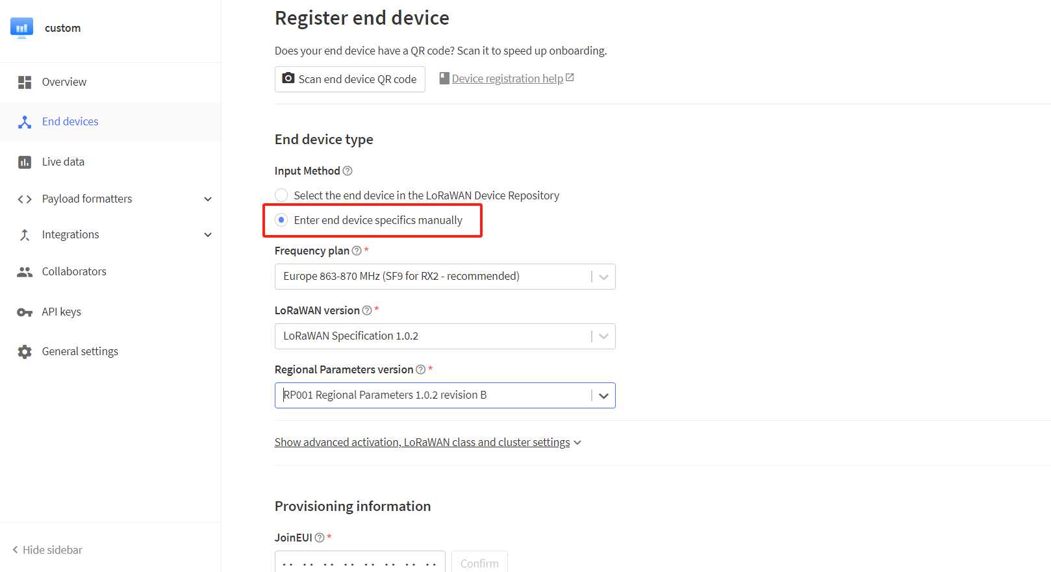Open the LoRaWAN version dropdown
Image resolution: width=1051 pixels, height=572 pixels.
point(445,336)
